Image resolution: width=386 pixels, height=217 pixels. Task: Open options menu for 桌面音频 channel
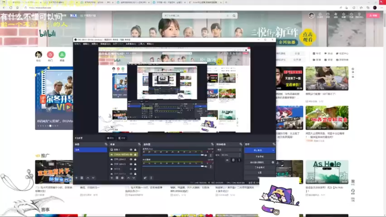click(211, 166)
